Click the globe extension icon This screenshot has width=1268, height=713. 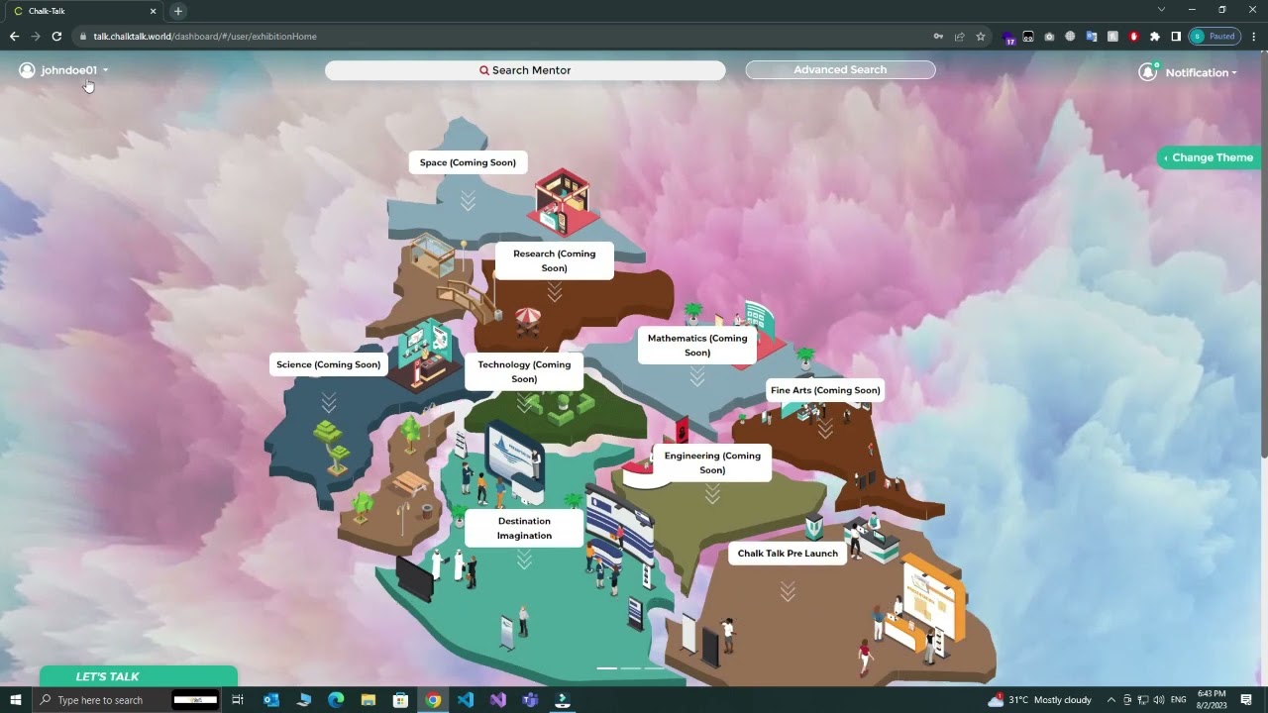(x=1070, y=37)
